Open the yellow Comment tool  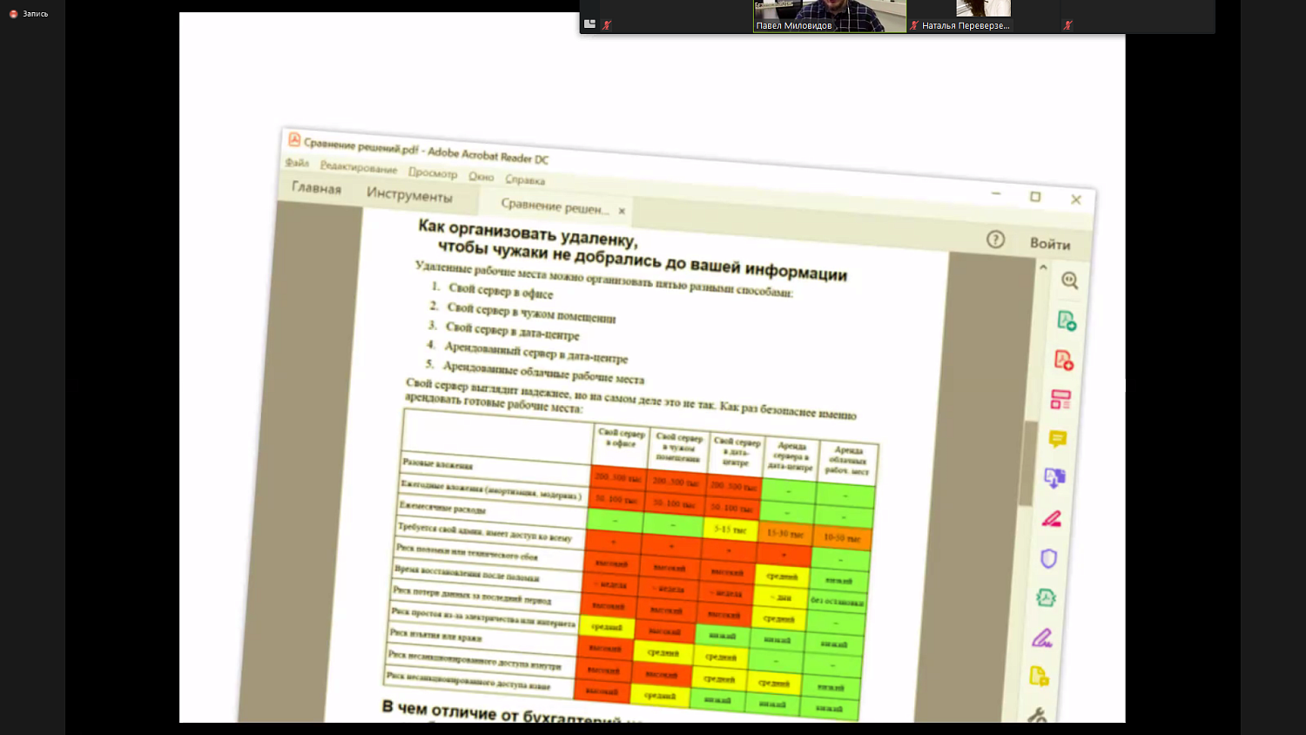(1058, 439)
